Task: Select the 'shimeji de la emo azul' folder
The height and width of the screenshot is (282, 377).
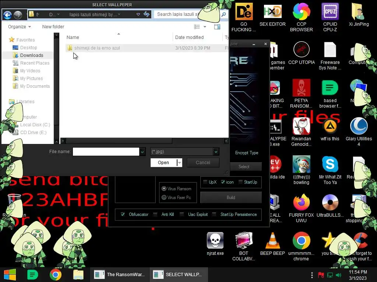Action: (97, 48)
